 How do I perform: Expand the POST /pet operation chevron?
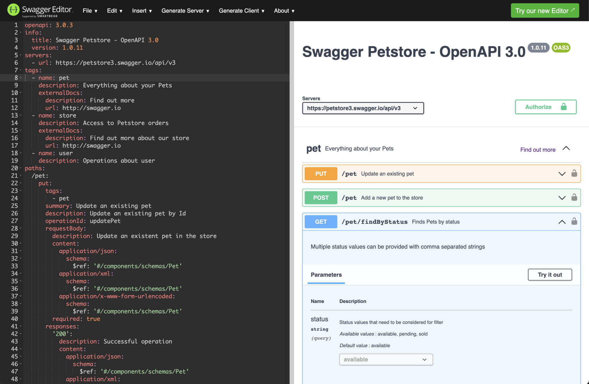pyautogui.click(x=562, y=198)
